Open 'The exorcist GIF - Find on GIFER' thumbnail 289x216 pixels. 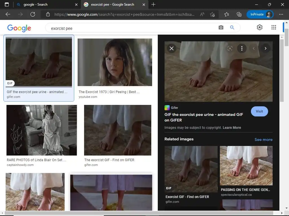[x=118, y=130]
